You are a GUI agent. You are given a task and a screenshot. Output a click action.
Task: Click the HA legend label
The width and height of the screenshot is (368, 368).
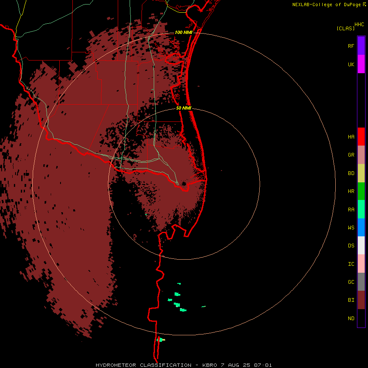click(351, 137)
